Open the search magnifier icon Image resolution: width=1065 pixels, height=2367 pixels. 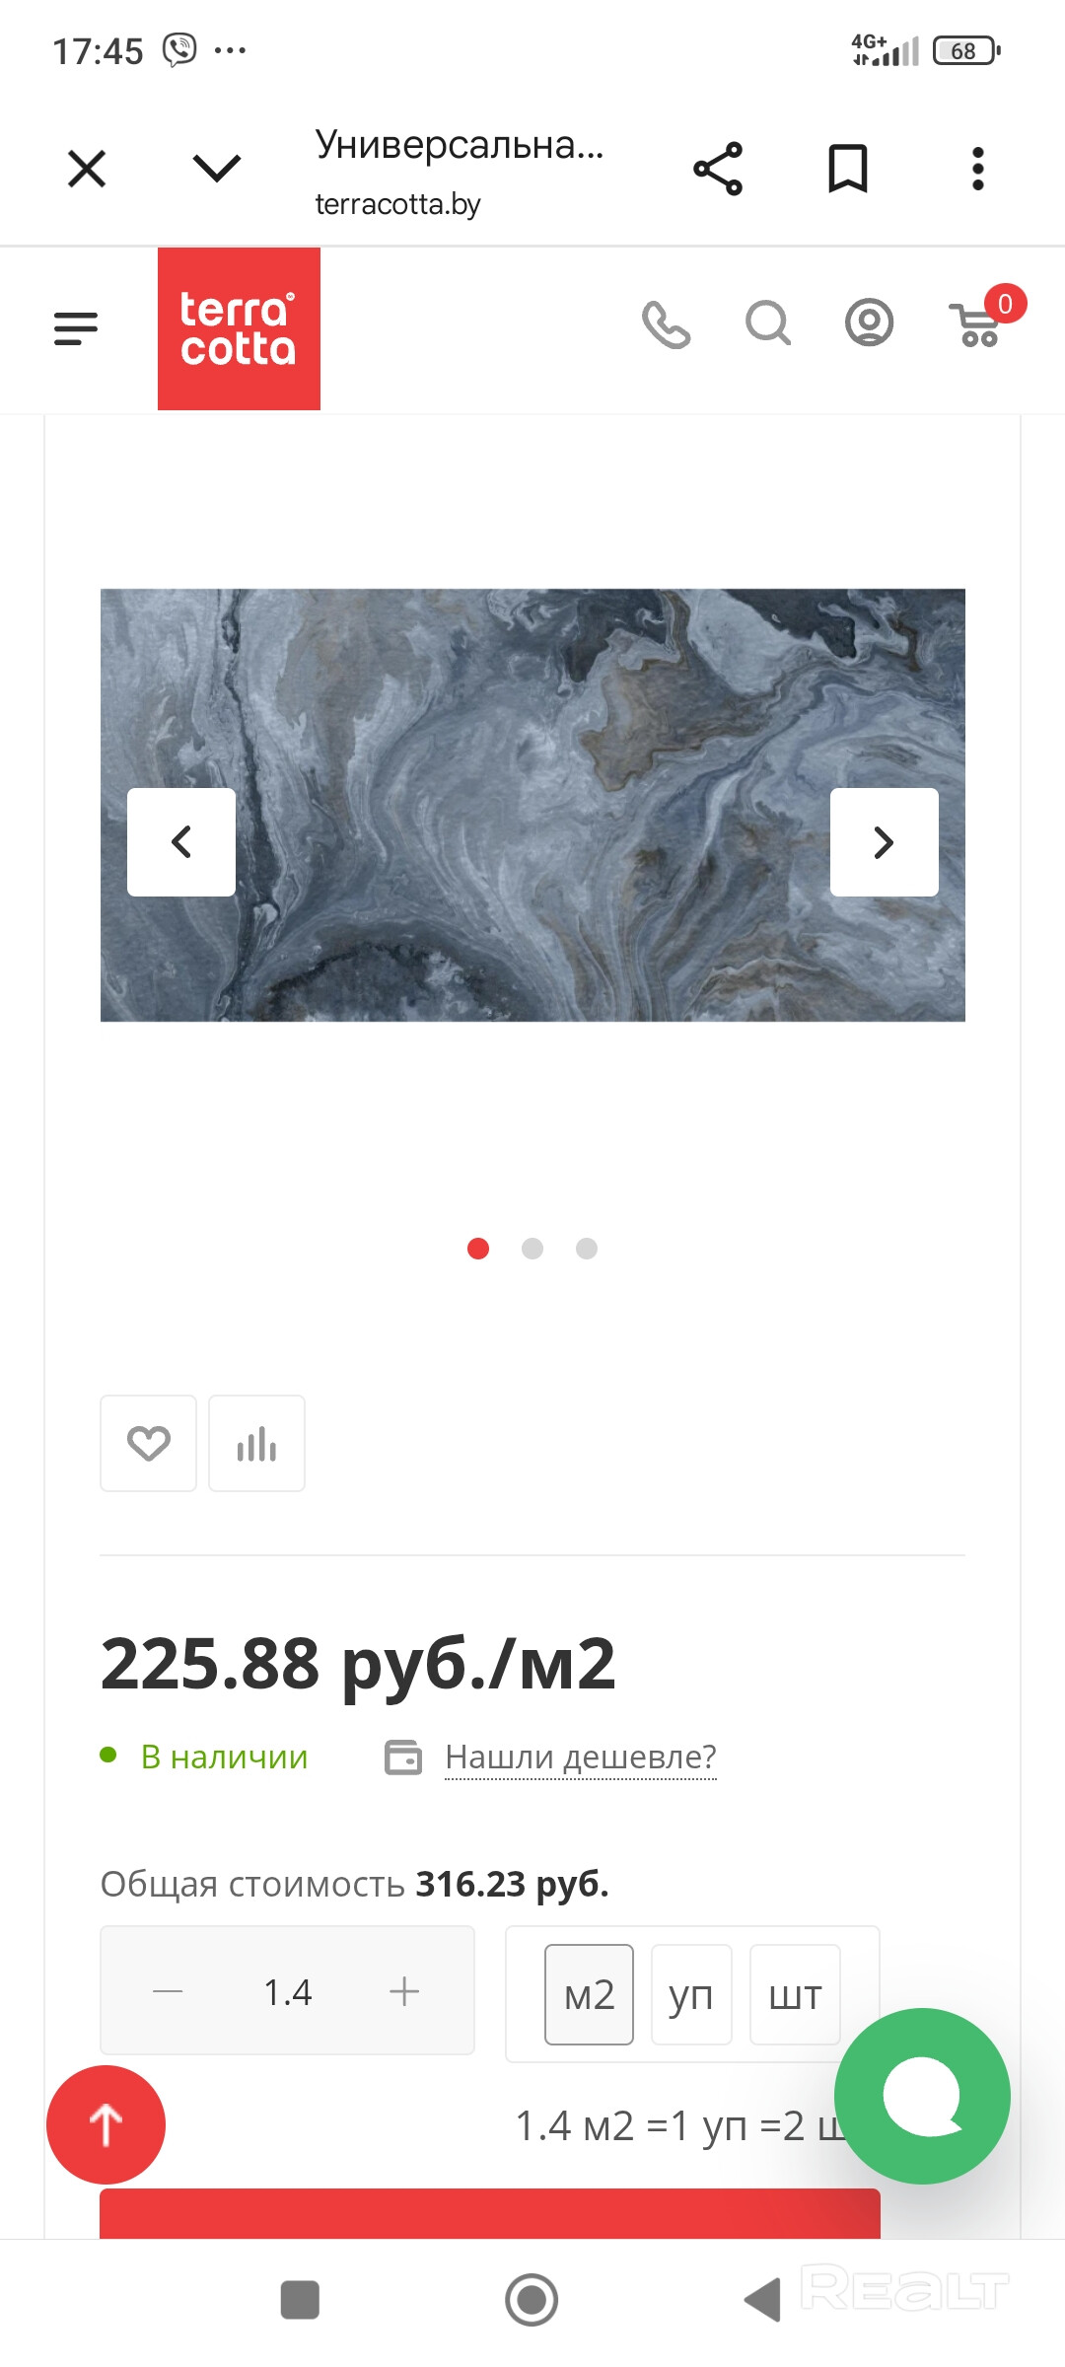click(x=768, y=323)
